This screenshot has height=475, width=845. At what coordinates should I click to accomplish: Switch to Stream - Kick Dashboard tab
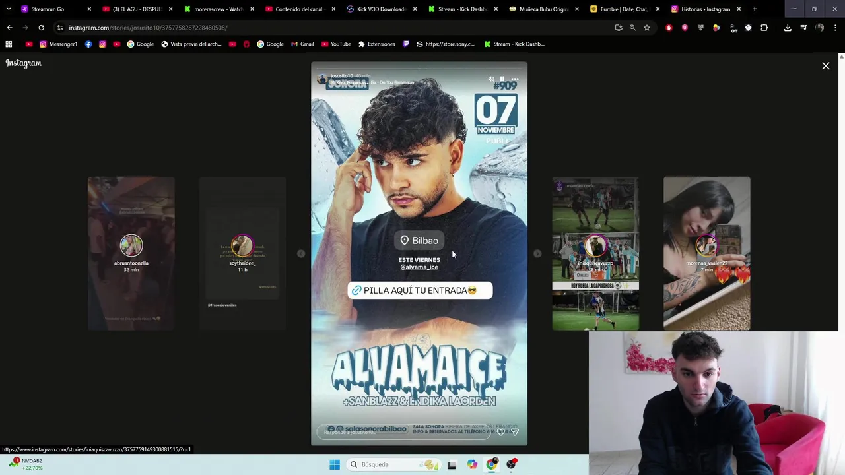pyautogui.click(x=462, y=9)
